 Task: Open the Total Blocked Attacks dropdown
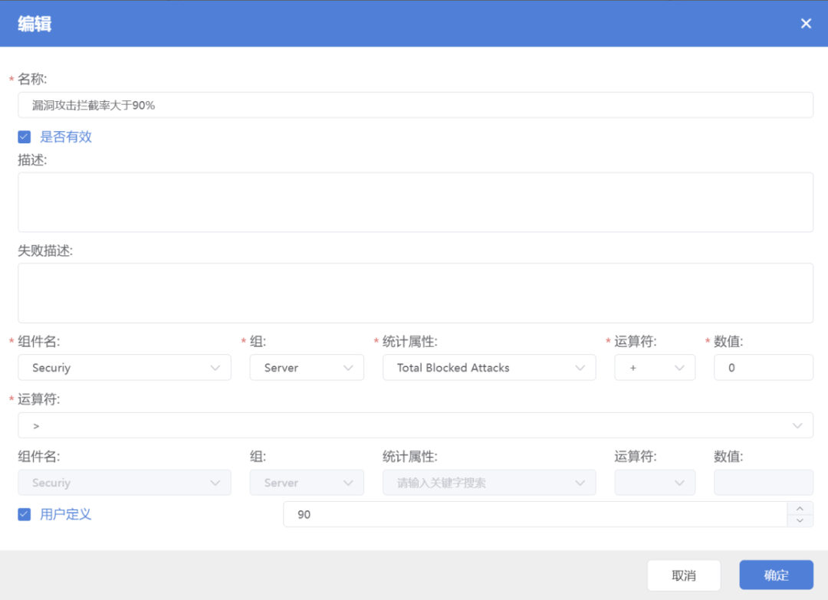click(489, 367)
